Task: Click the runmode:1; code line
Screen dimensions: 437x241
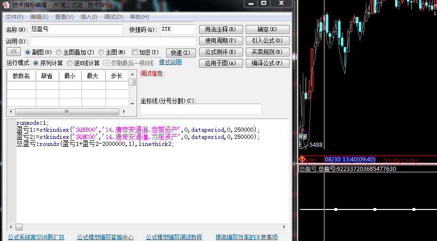Action: [32, 123]
